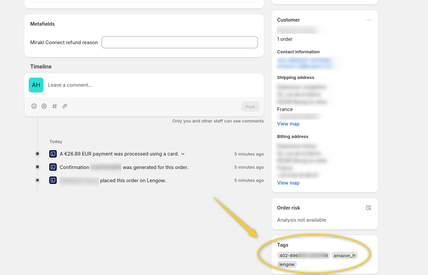This screenshot has width=428, height=275.
Task: Click the AH staff avatar
Action: [36, 85]
